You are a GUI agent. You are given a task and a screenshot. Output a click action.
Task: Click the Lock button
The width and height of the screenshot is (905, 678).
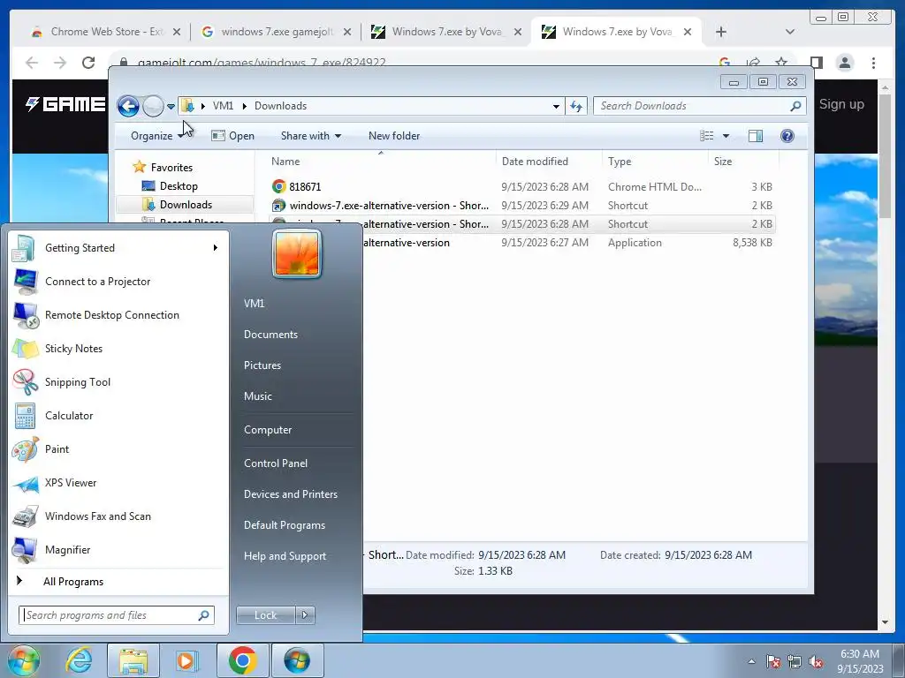click(x=265, y=615)
